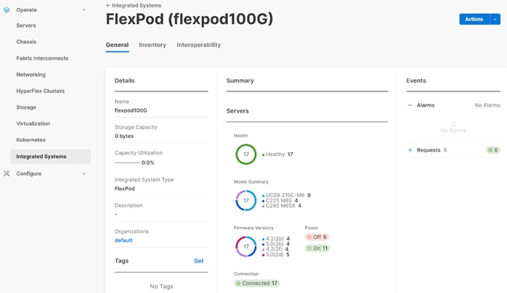Open Chassis in the sidebar
Screen dimensions: 507x293
(26, 42)
